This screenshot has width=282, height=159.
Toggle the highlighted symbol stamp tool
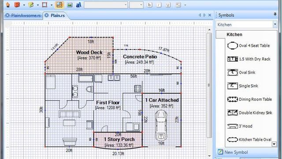click(59, 5)
